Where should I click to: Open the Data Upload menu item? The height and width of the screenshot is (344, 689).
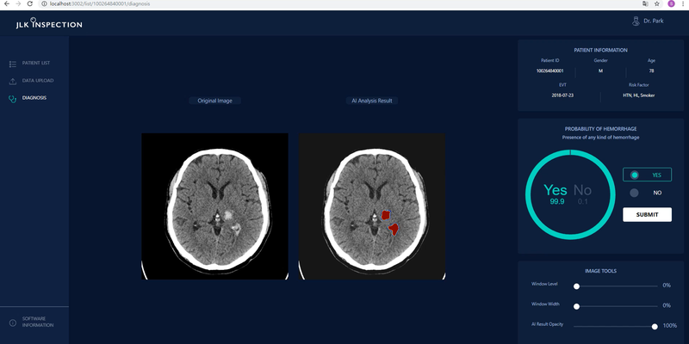[38, 81]
